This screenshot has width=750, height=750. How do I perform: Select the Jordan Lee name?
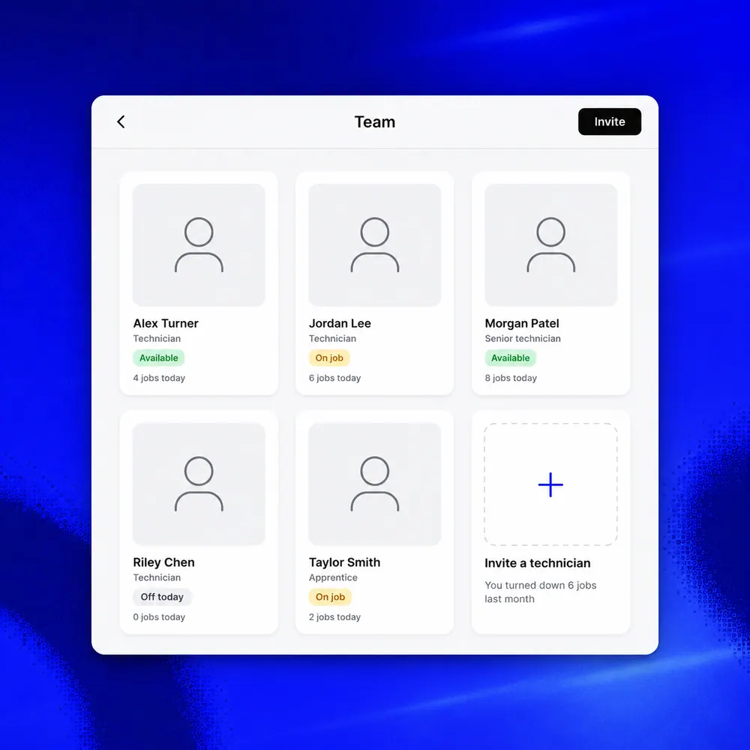coord(340,323)
